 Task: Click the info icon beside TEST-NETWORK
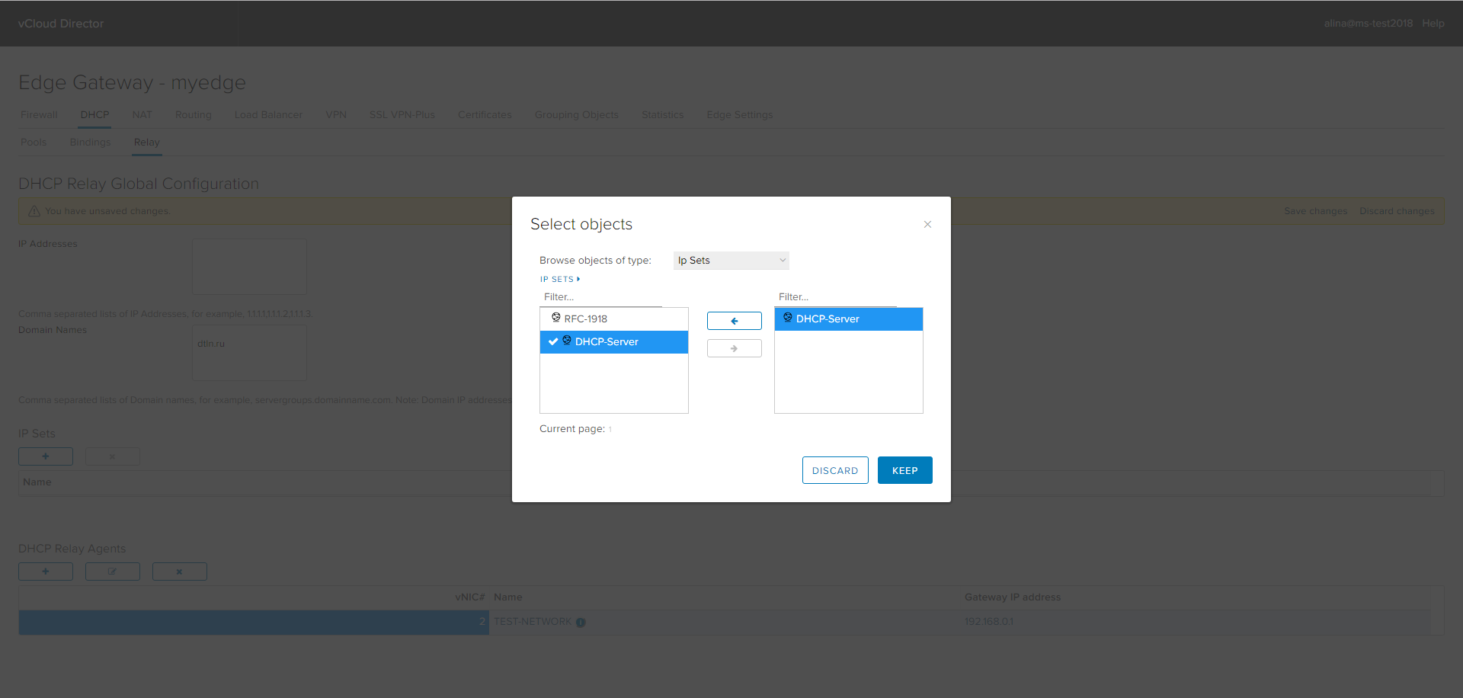[581, 622]
